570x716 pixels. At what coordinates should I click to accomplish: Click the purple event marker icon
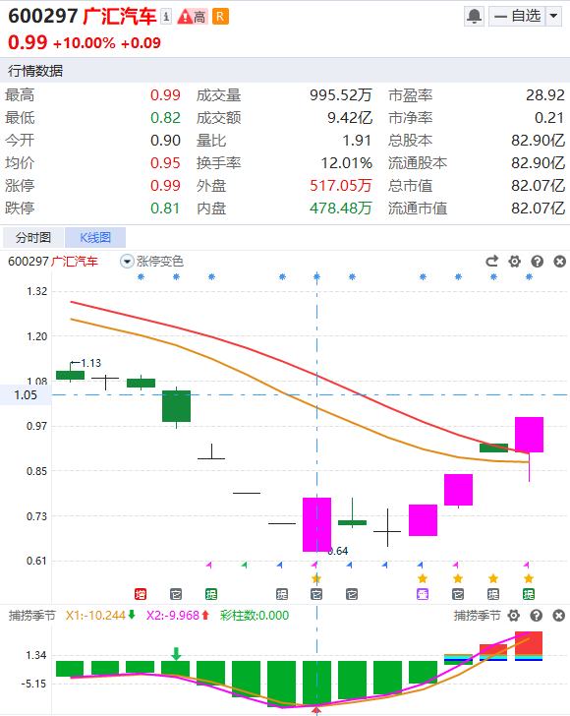tap(423, 594)
